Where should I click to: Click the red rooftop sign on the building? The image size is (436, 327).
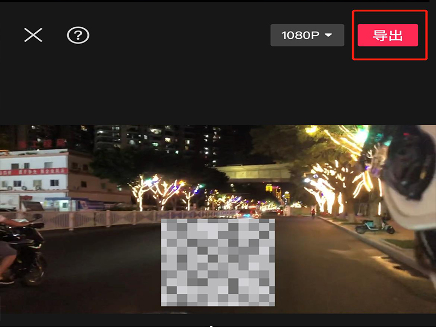41,144
